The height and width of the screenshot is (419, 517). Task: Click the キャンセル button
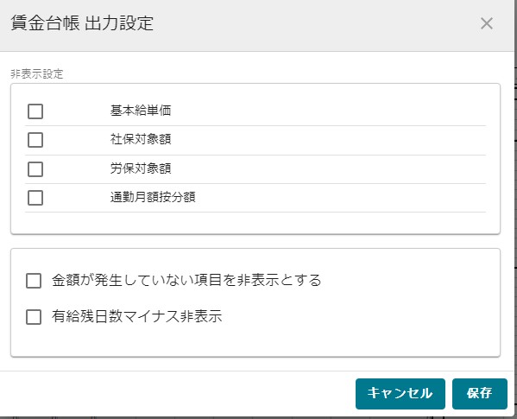[x=400, y=394]
